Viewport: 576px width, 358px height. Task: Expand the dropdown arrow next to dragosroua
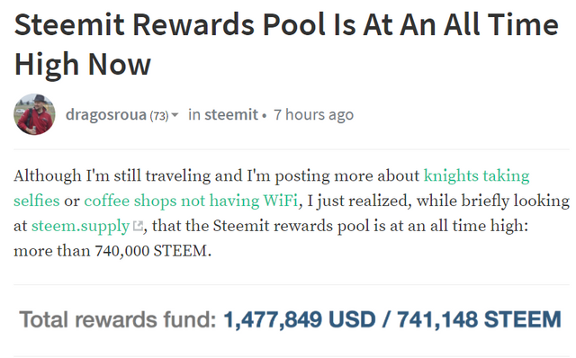point(175,115)
